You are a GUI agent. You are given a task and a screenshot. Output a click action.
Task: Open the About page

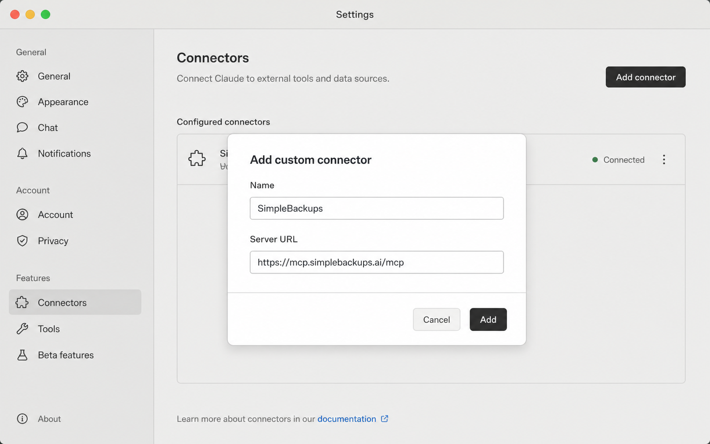point(75,418)
